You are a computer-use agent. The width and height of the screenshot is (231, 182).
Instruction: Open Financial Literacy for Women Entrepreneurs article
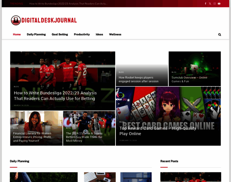(x=32, y=137)
